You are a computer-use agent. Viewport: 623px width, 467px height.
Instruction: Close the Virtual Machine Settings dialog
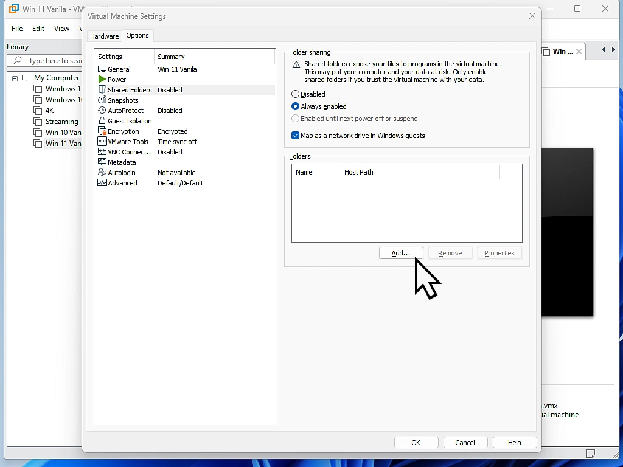(532, 16)
